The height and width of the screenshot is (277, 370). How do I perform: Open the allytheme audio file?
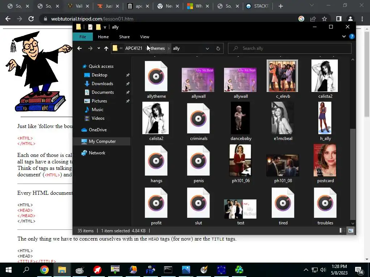pyautogui.click(x=156, y=76)
